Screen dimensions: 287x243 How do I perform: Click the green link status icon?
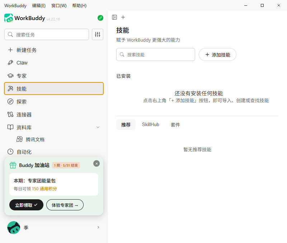click(100, 18)
